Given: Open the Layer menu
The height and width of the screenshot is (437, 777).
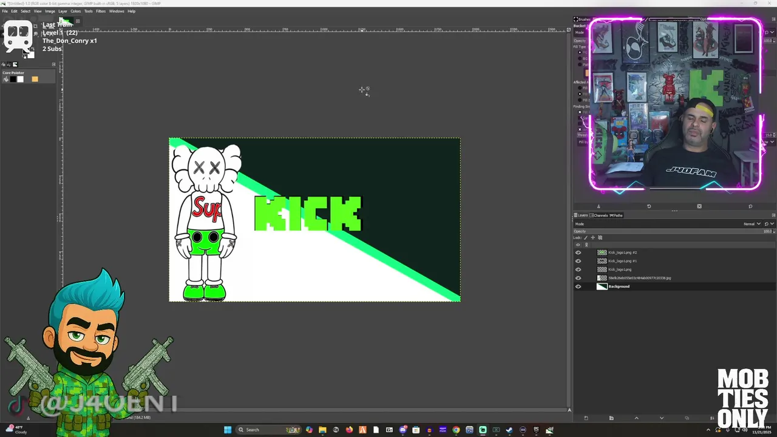Looking at the screenshot, I should click(63, 11).
